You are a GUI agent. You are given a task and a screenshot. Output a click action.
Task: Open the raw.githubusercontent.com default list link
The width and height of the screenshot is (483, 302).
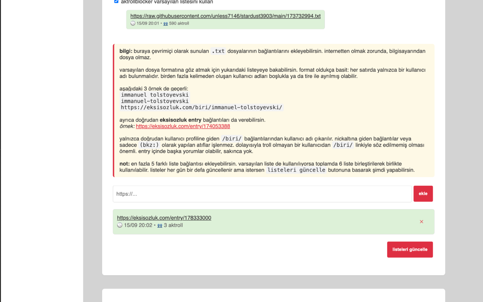tap(225, 16)
